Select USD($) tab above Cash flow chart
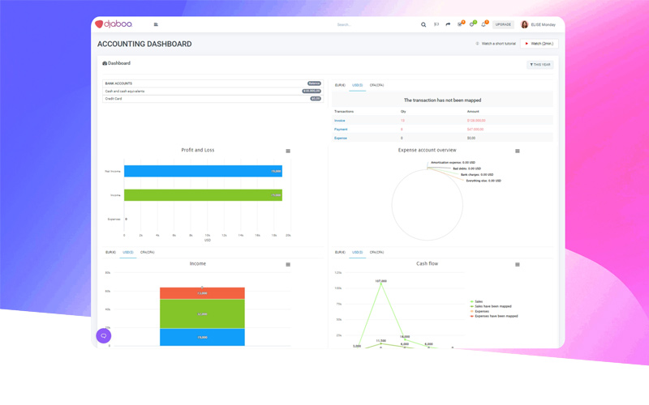The height and width of the screenshot is (405, 649). click(357, 252)
